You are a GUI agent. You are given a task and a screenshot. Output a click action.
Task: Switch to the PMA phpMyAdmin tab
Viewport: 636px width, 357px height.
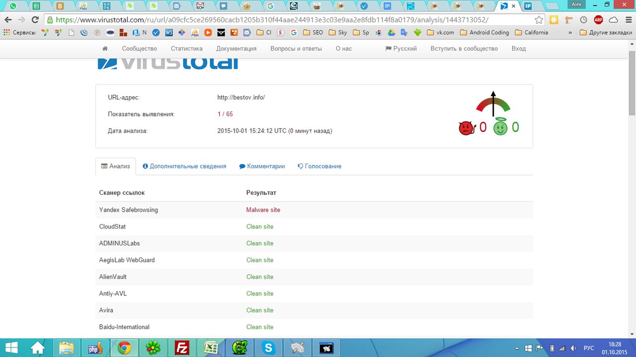click(x=83, y=6)
